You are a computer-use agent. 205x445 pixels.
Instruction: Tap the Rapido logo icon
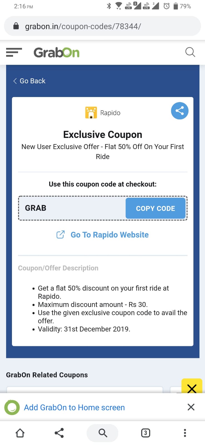point(91,113)
